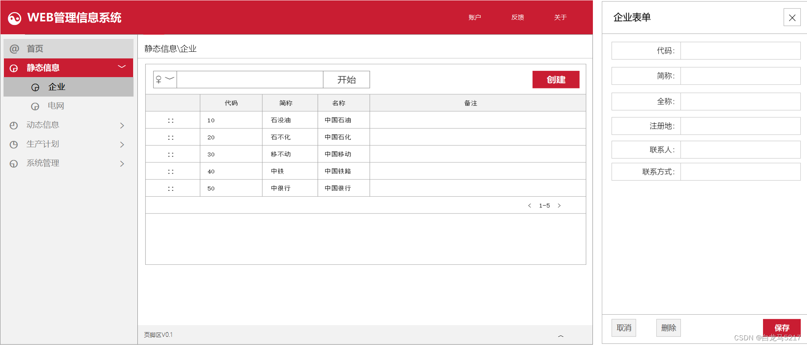Click the @ icon beside 首页

point(14,49)
